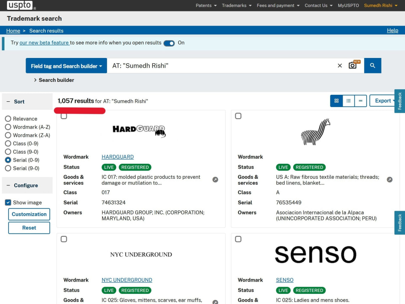Screen dimensions: 405x304
Task: Follow the 'our new beta feature' link
Action: (x=44, y=43)
